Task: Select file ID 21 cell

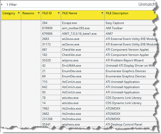Action: pyautogui.click(x=51, y=71)
